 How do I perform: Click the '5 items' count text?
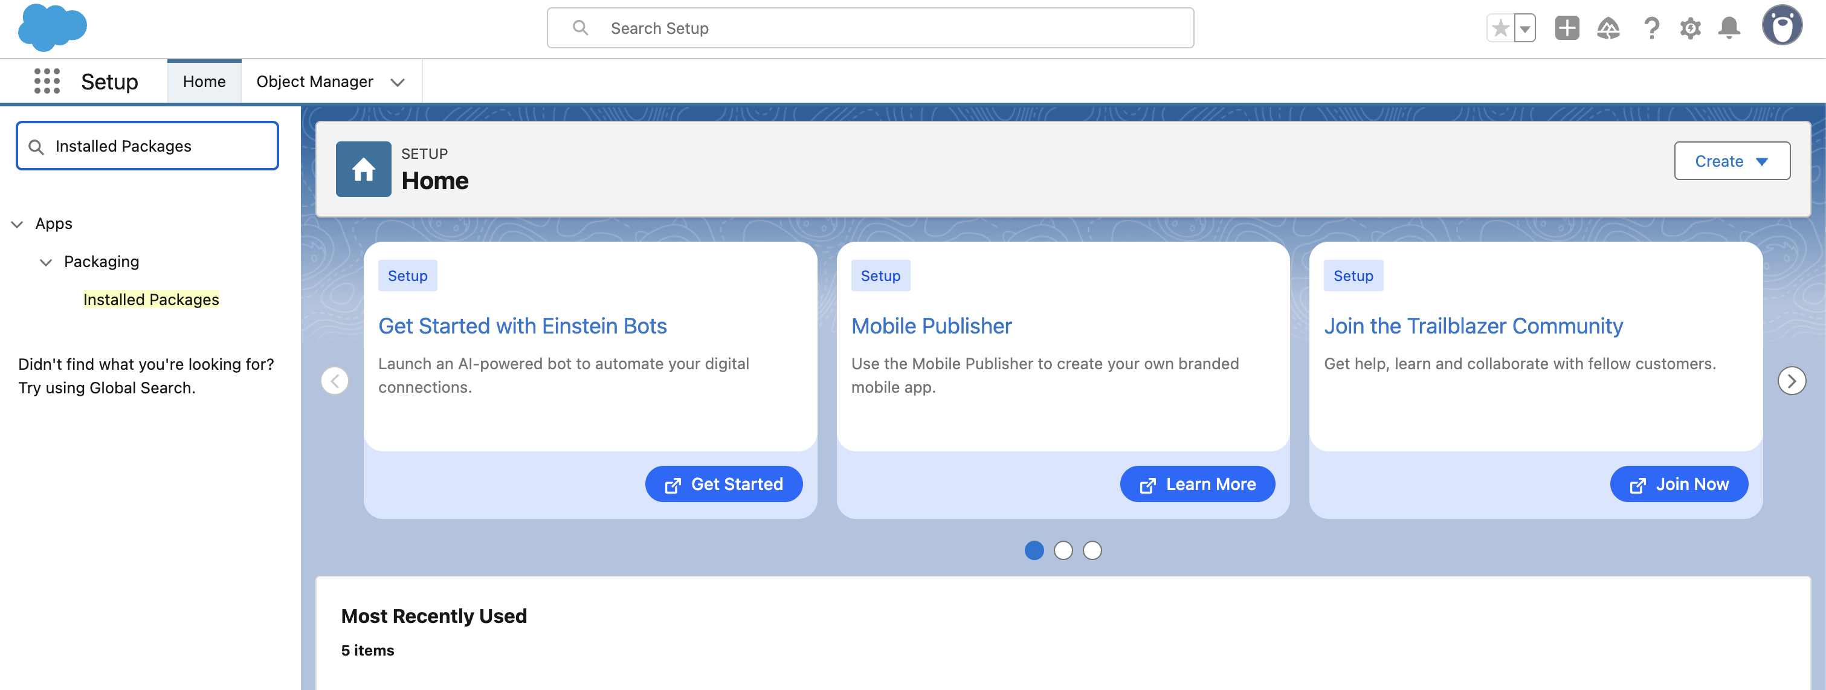[367, 650]
